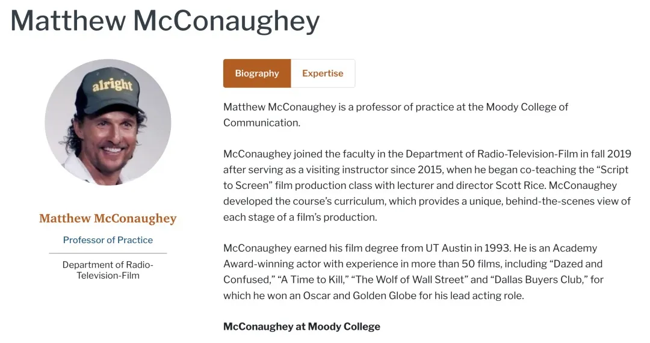Click the divider line under Professor of Practice
Viewport: 650px width, 343px height.
tap(108, 253)
